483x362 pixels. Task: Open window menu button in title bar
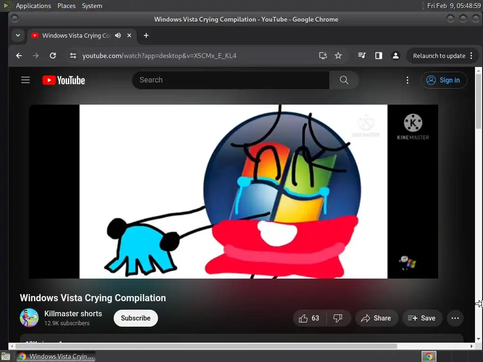click(x=15, y=19)
